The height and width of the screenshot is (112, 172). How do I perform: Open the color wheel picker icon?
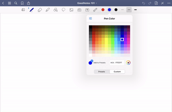[x=128, y=63]
